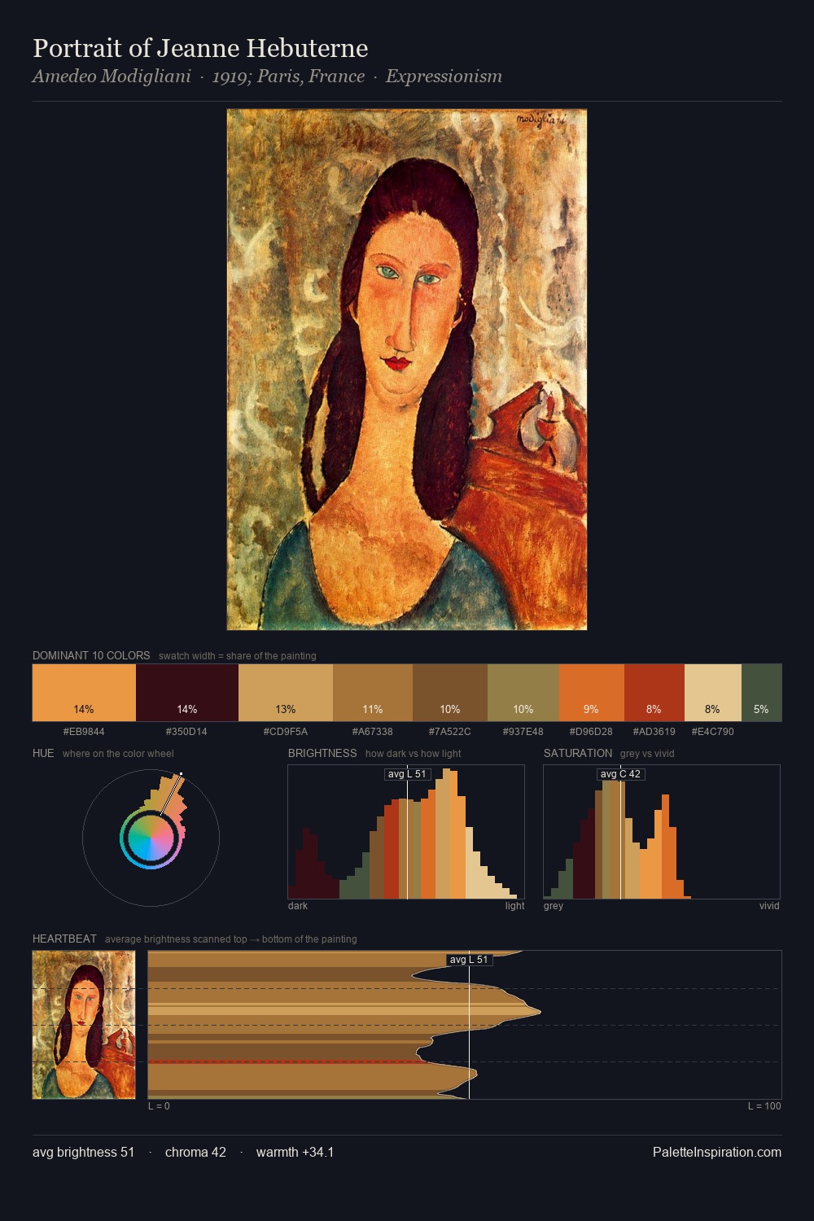Click the Heartbeat brightness scan chart
The width and height of the screenshot is (814, 1221).
pyautogui.click(x=465, y=1025)
